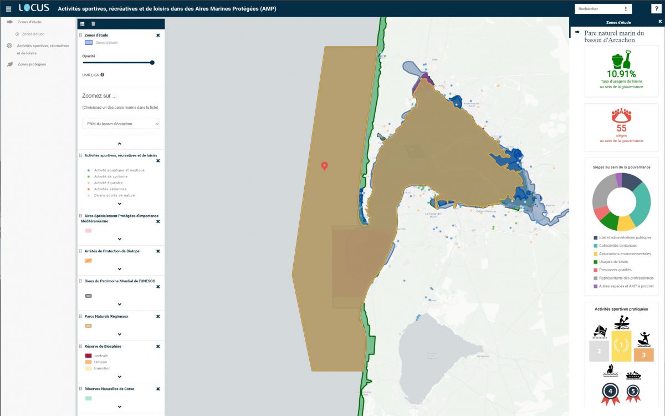
Task: Click 'Activité aquatique et nautique' legend entry
Action: pyautogui.click(x=119, y=170)
